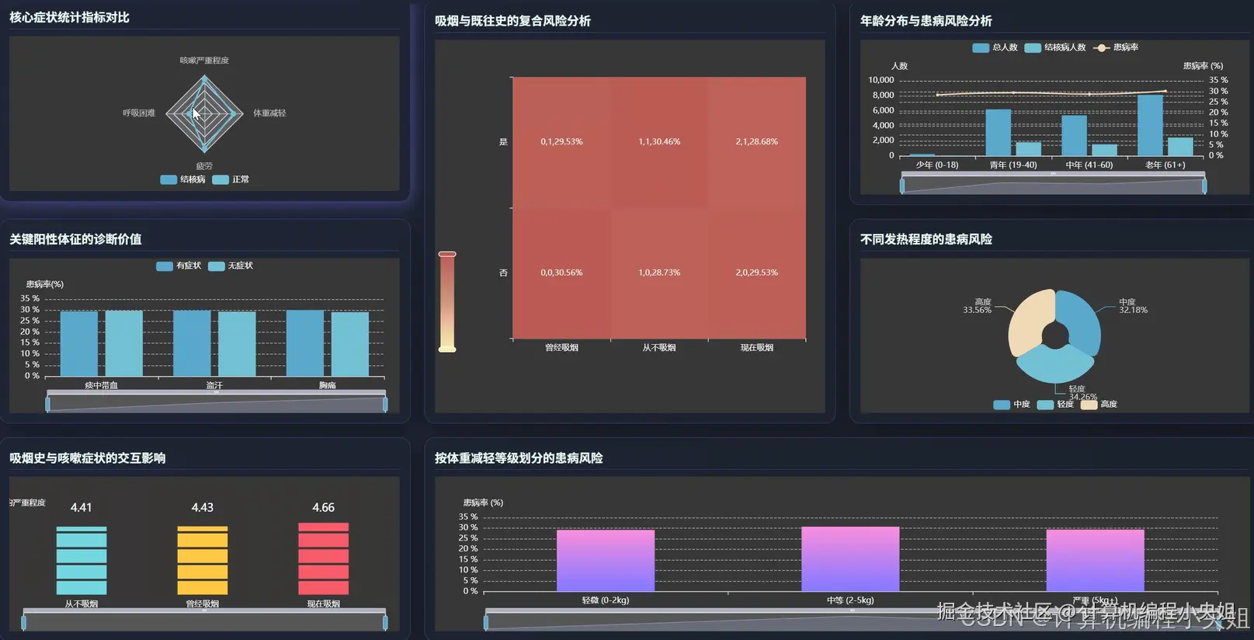Click the 痰中带血 有症状 bar
This screenshot has width=1254, height=640.
click(x=79, y=344)
